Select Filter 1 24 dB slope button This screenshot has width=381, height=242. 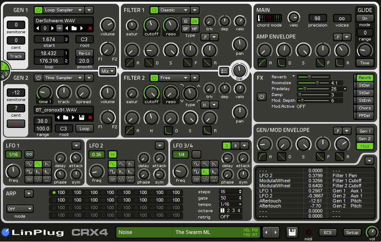tap(194, 21)
